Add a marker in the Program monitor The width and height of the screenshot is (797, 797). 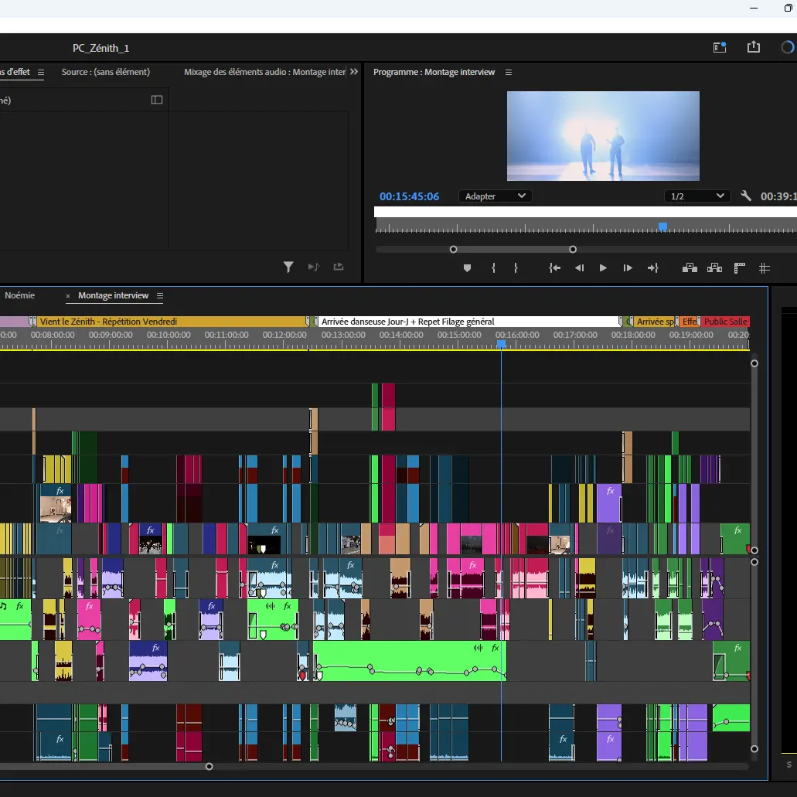(x=467, y=268)
